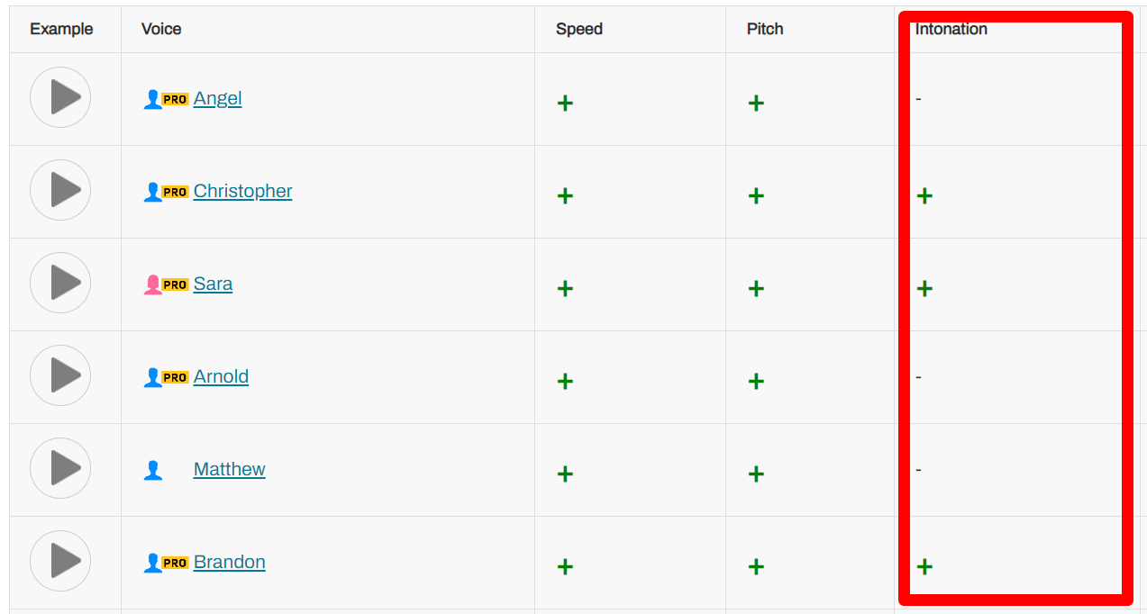
Task: Open the Angel voice link
Action: 217,98
